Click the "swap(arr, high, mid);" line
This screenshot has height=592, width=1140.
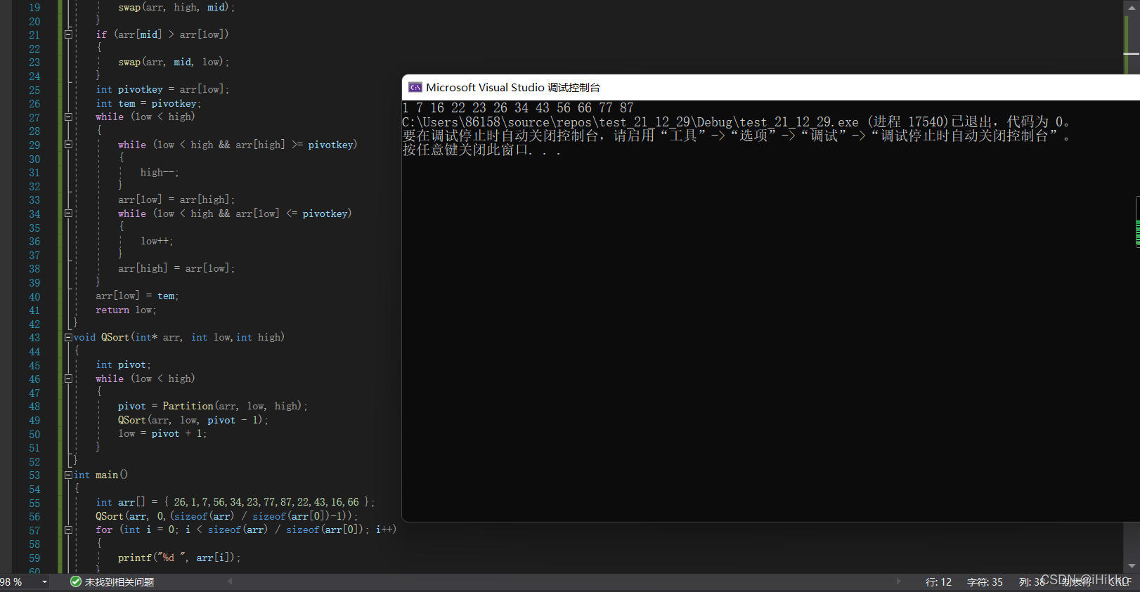coord(176,7)
